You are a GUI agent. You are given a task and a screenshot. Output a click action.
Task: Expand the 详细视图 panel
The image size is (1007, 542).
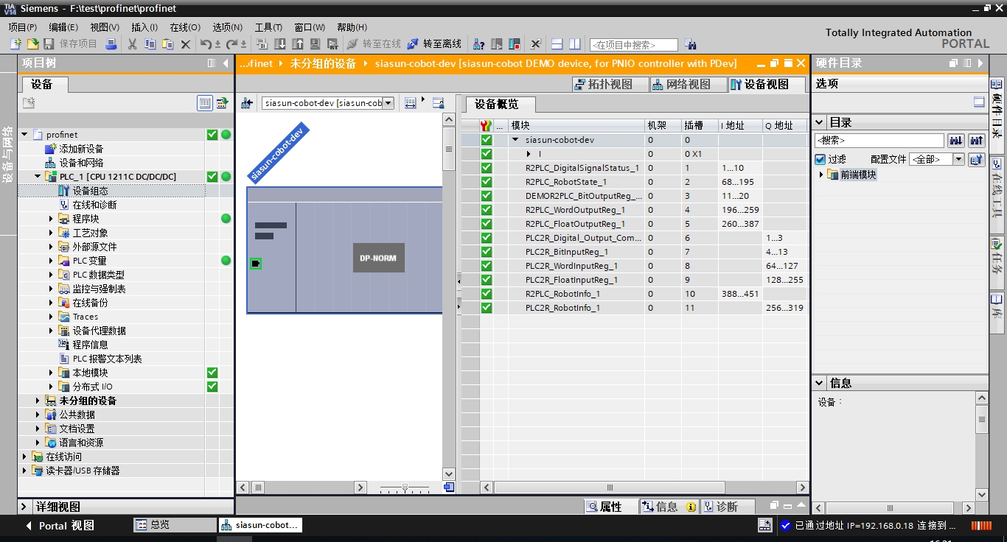(x=24, y=507)
